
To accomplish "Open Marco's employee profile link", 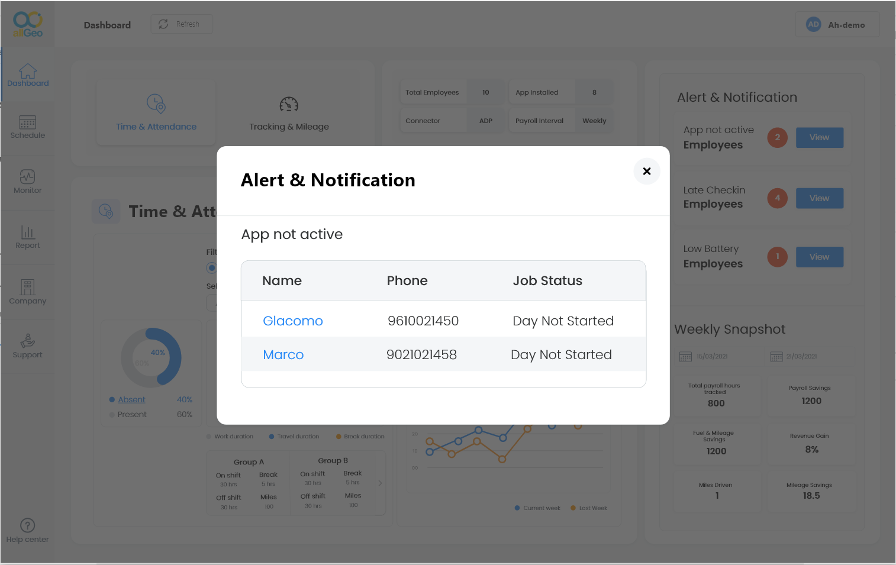I will (x=283, y=354).
